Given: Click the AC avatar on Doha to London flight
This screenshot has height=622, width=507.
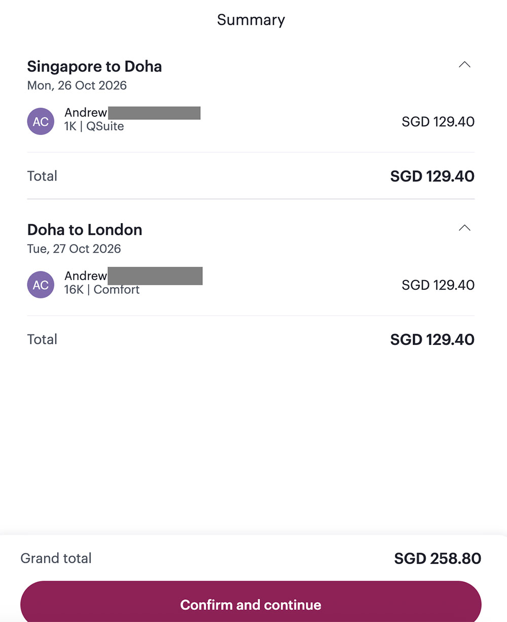Looking at the screenshot, I should click(41, 285).
